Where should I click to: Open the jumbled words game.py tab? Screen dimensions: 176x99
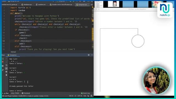(x=10, y=4)
